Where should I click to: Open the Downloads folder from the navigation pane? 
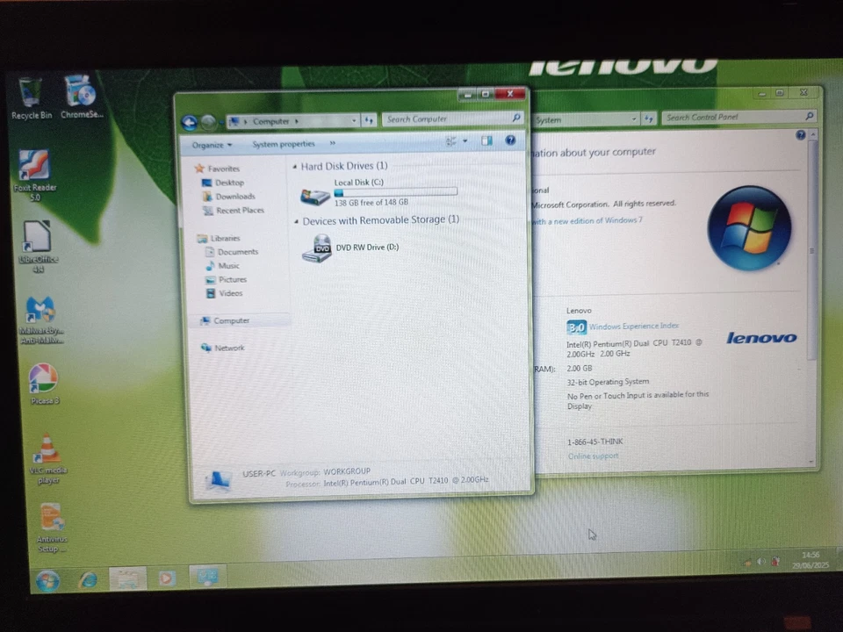234,196
